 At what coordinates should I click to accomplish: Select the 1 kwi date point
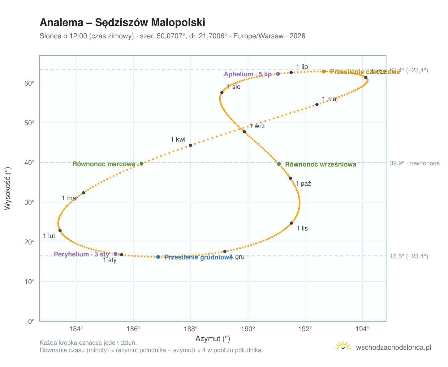coord(190,146)
